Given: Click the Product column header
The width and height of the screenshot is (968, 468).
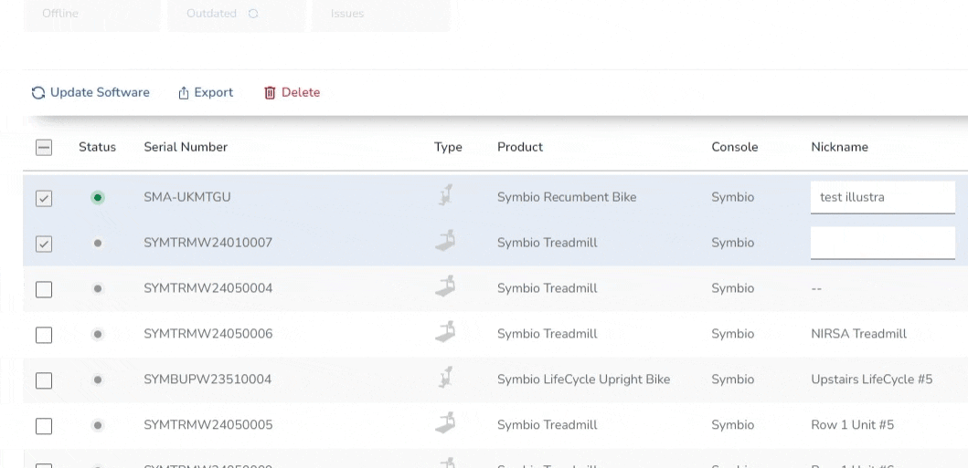Looking at the screenshot, I should coord(520,147).
